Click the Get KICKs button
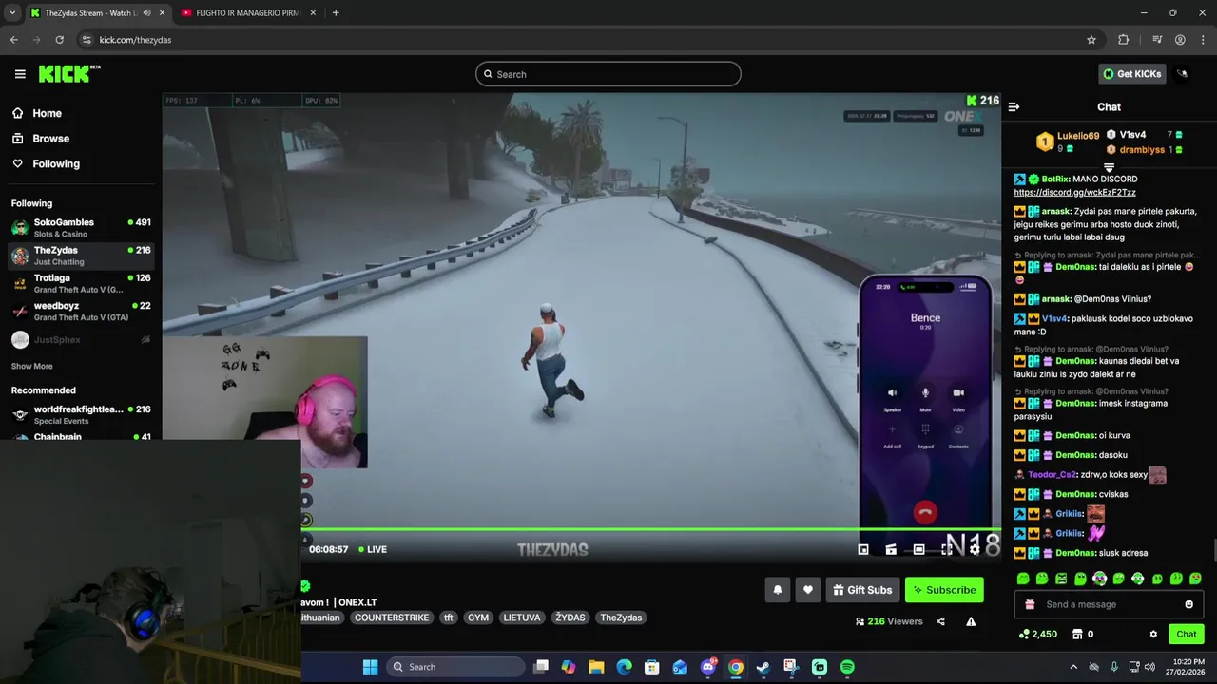 tap(1132, 74)
